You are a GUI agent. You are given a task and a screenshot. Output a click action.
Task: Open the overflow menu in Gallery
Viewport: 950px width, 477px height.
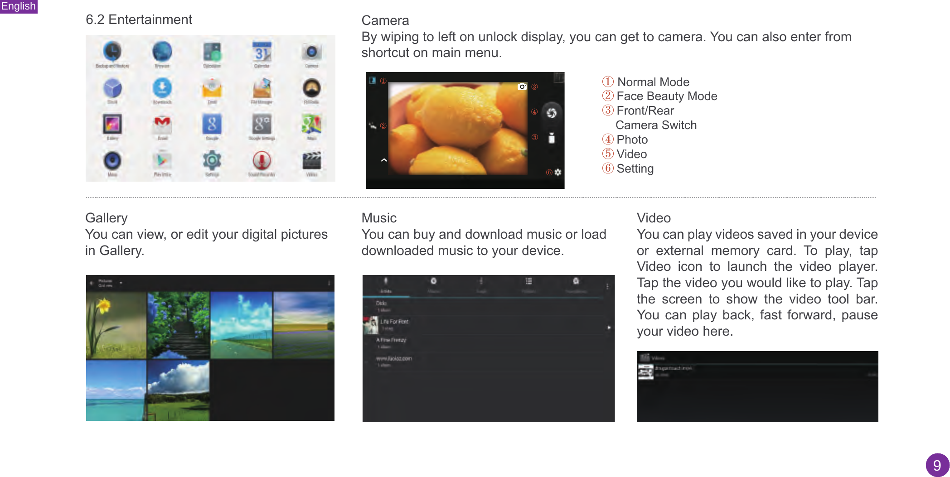pos(329,282)
